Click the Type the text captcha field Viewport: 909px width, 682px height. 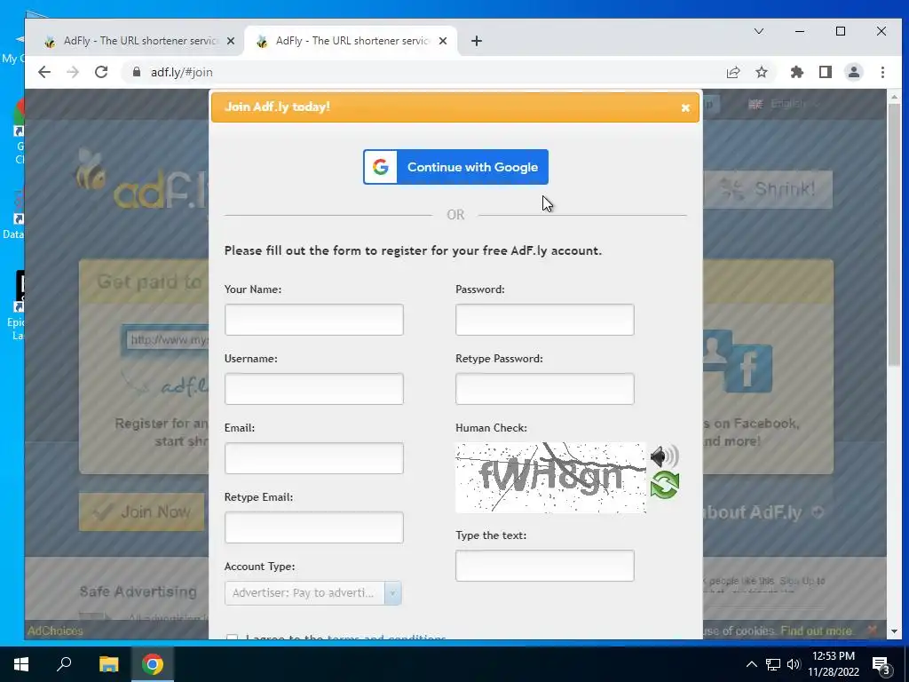pyautogui.click(x=545, y=566)
